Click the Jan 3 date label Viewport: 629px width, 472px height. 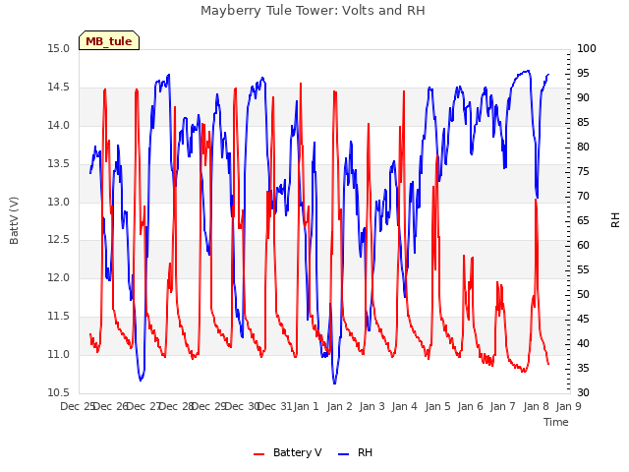click(x=372, y=406)
